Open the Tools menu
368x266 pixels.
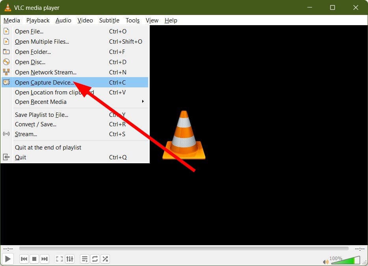click(x=133, y=20)
